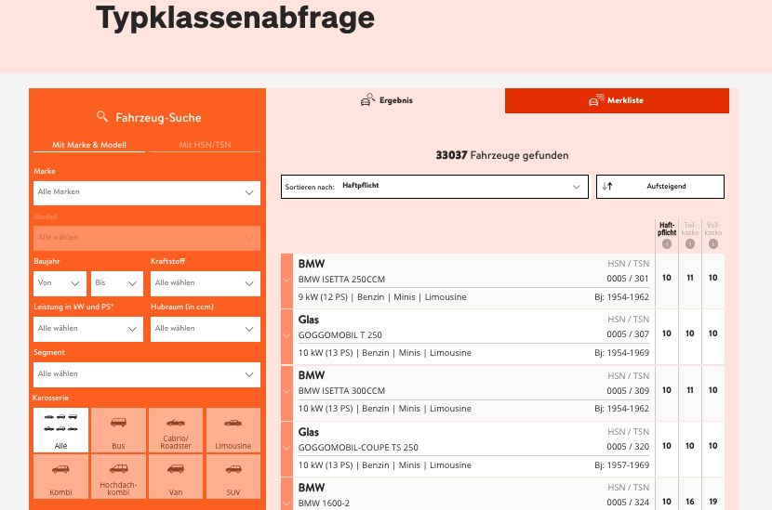The width and height of the screenshot is (772, 510).
Task: Click the Vollkasko info icon
Action: coord(712,244)
